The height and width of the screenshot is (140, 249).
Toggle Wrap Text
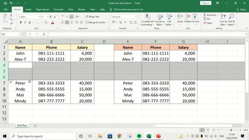coord(93,16)
